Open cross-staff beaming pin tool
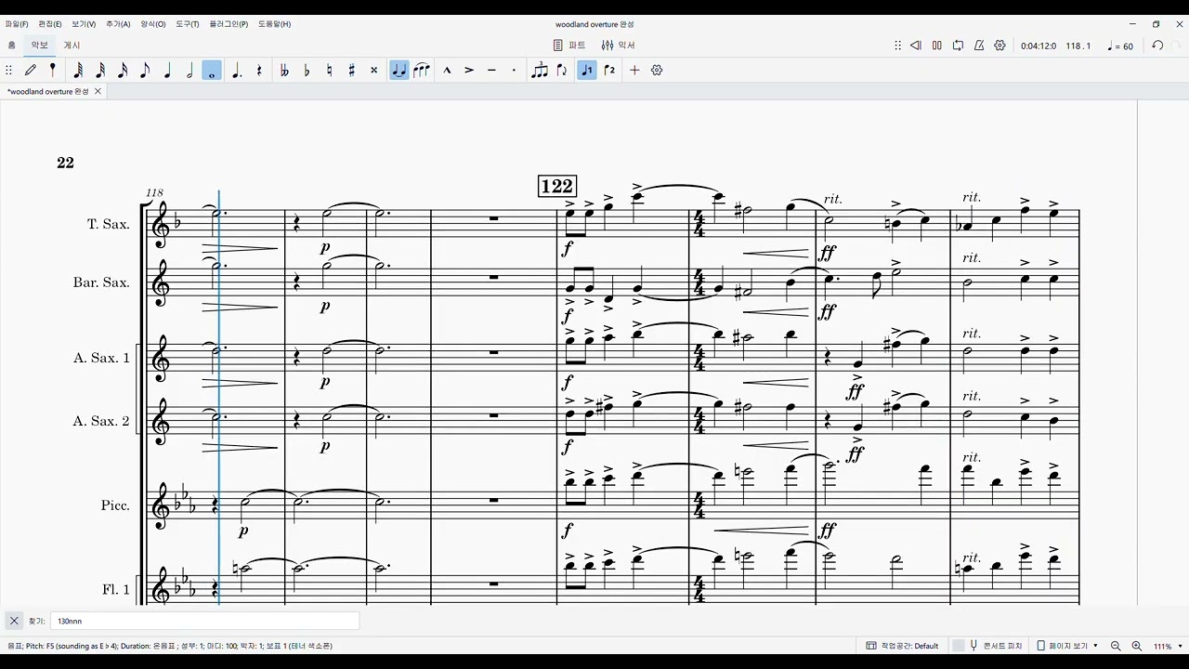The height and width of the screenshot is (669, 1189). pyautogui.click(x=53, y=70)
